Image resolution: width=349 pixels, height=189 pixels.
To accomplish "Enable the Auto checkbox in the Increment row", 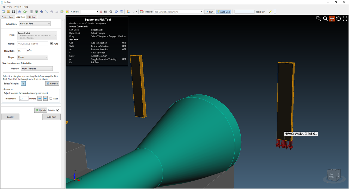I will point(51,98).
